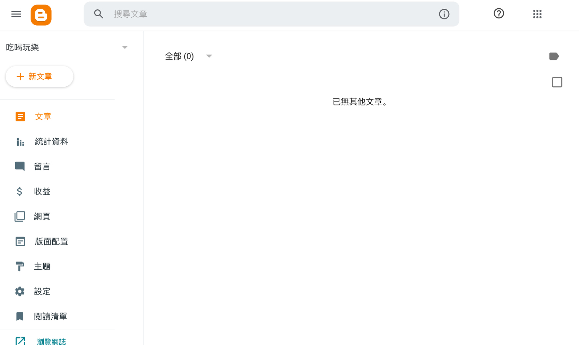Expand the 吃喝玩樂 blog selector dropdown

[x=125, y=47]
